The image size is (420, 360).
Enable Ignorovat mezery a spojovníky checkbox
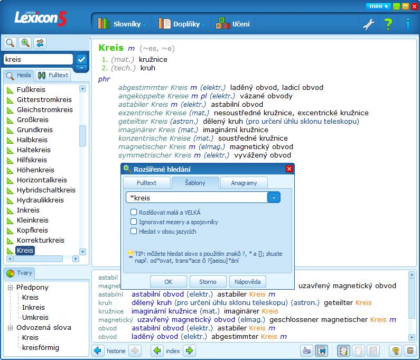click(133, 221)
